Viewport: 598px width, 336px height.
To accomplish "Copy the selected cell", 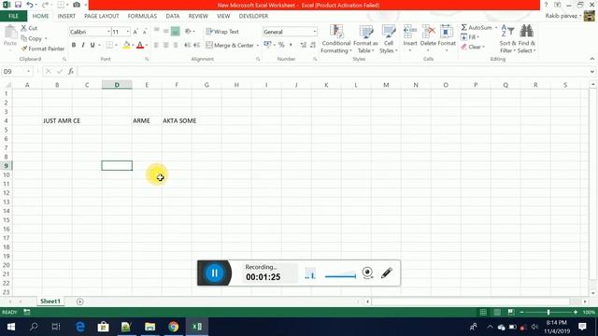I will (31, 38).
